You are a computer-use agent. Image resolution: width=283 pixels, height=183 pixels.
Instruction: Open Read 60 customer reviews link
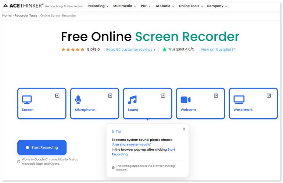[x=131, y=50]
